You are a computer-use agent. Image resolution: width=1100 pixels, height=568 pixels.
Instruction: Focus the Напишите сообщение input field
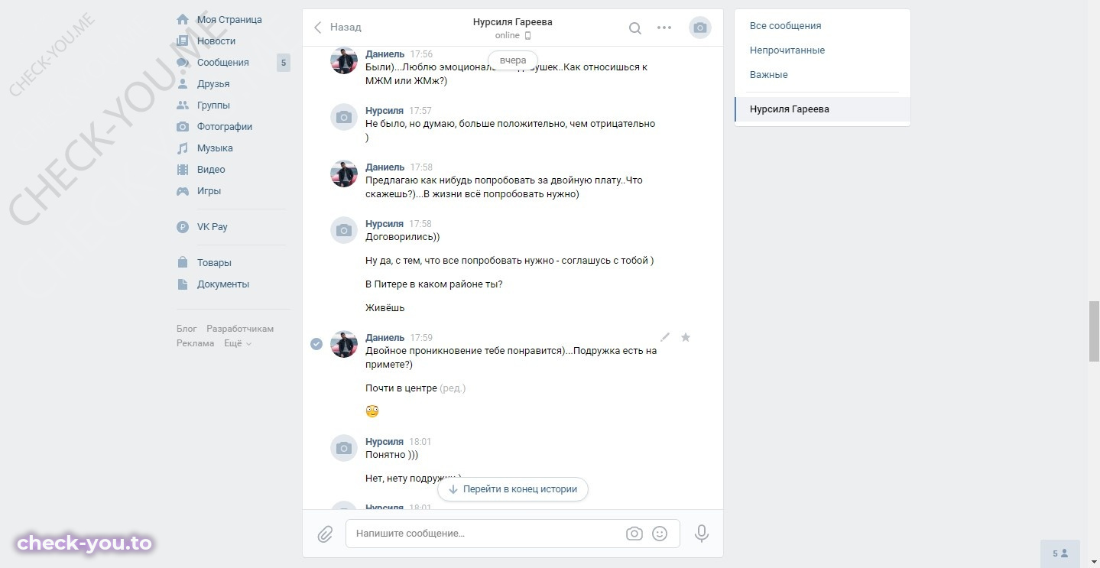[513, 534]
